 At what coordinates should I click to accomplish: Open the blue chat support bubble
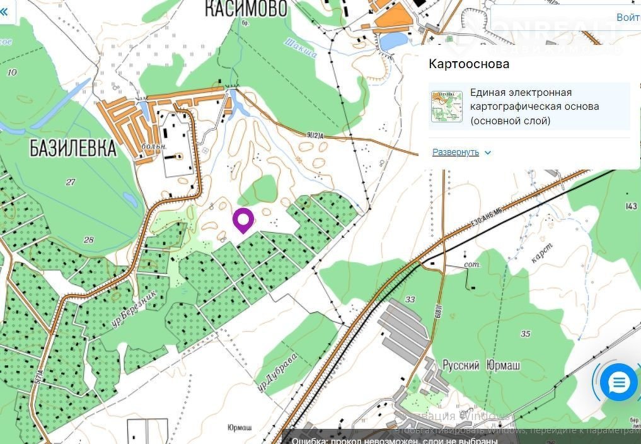click(618, 383)
